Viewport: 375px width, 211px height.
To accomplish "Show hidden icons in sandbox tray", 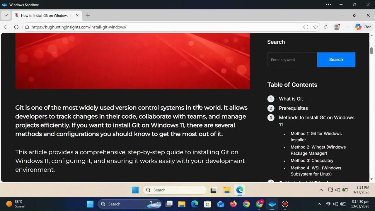I will click(x=321, y=190).
